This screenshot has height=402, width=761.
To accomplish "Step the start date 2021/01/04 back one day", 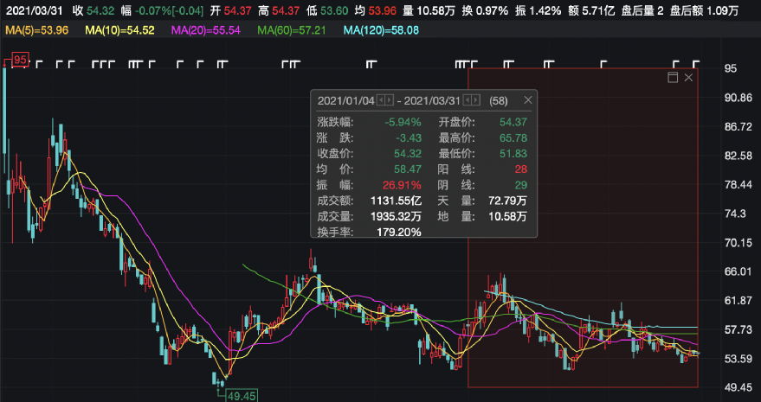I will tap(382, 100).
